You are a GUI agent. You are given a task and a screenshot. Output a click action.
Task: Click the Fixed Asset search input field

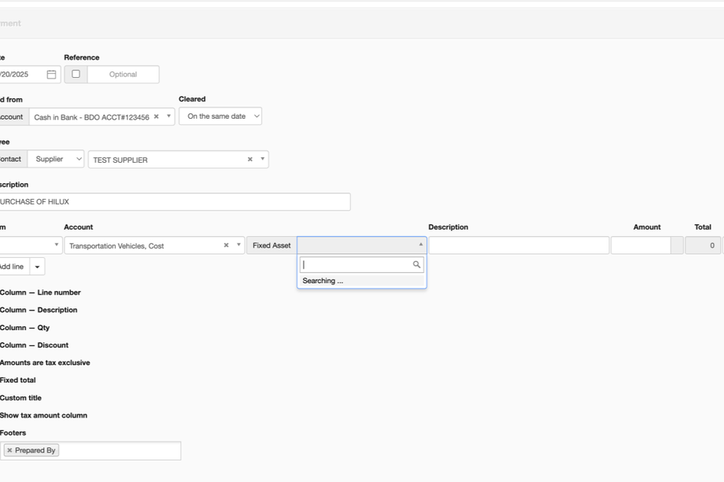(357, 265)
